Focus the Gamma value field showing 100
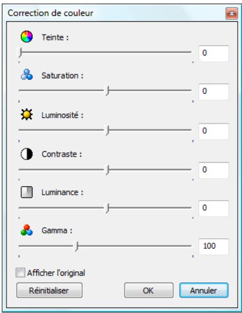 (x=213, y=247)
